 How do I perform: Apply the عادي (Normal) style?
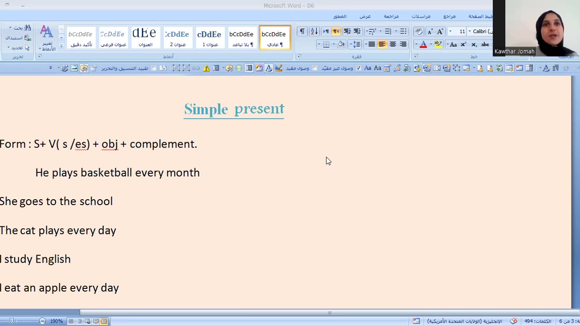[x=275, y=38]
